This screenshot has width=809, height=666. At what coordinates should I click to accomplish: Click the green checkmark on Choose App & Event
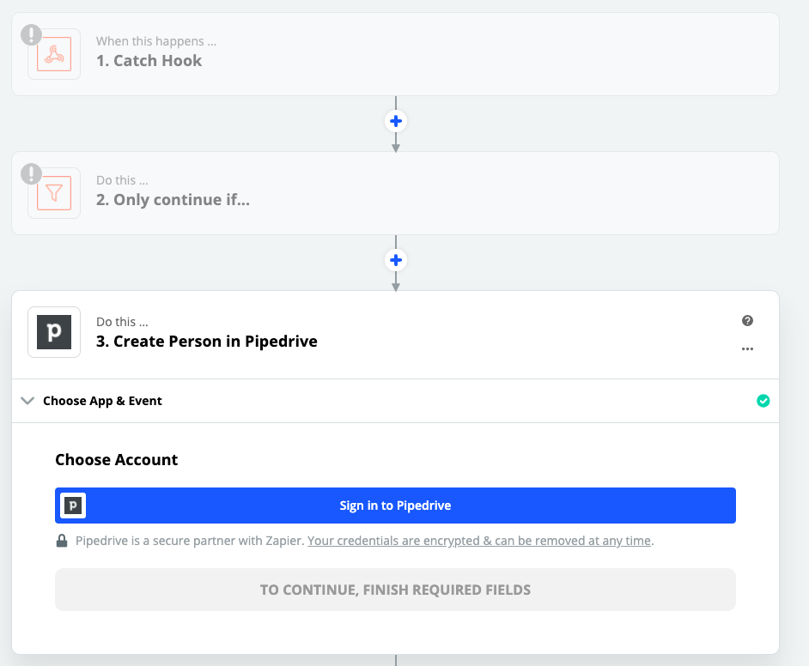tap(763, 401)
